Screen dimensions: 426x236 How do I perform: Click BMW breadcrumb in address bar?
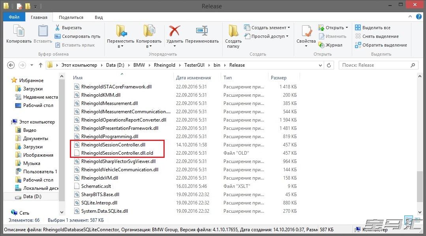139,65
